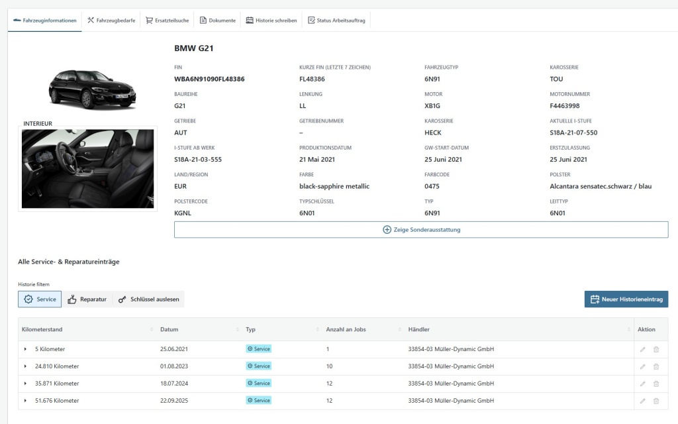Click Neuer Historieneintrag button
Viewport: 678px width, 424px height.
click(626, 299)
